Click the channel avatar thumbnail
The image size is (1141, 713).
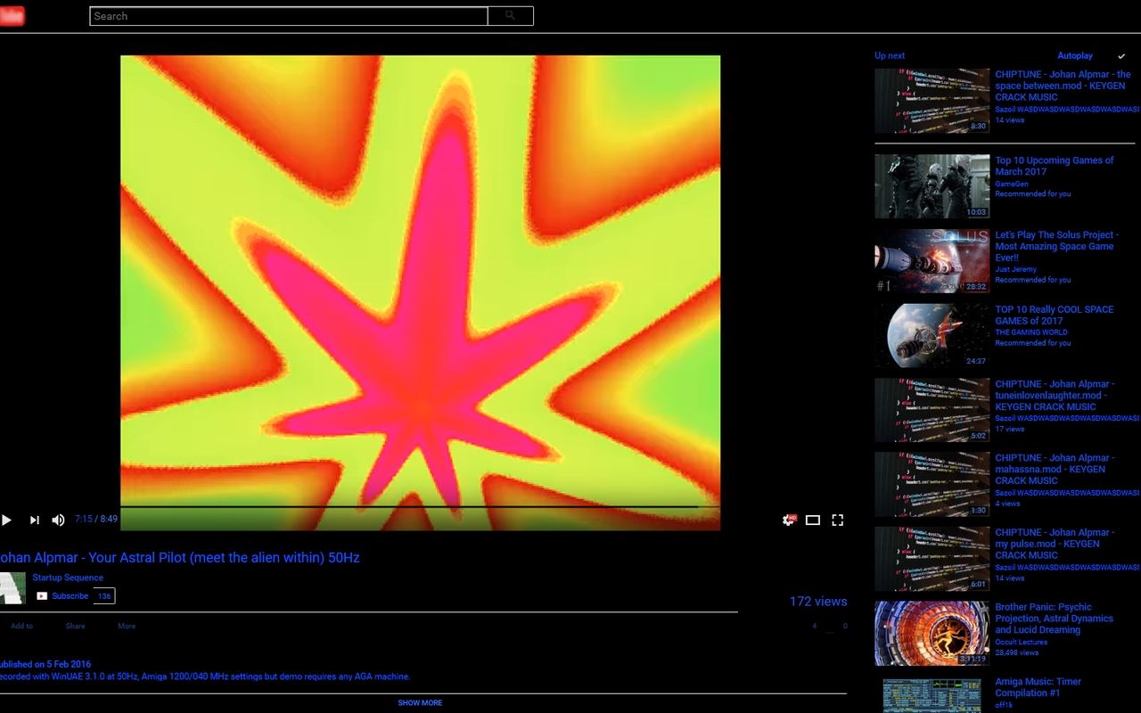[12, 588]
